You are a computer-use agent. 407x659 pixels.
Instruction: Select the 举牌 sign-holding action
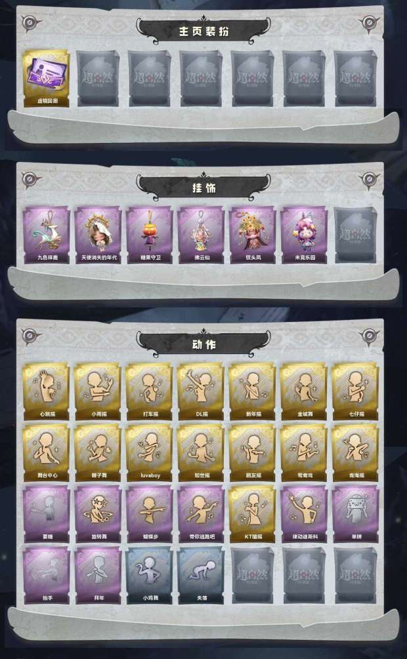click(x=356, y=515)
